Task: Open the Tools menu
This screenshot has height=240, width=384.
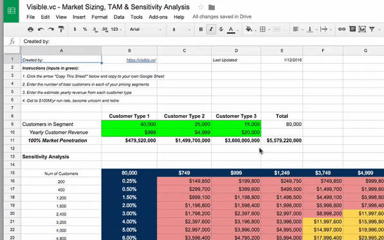Action: point(136,17)
